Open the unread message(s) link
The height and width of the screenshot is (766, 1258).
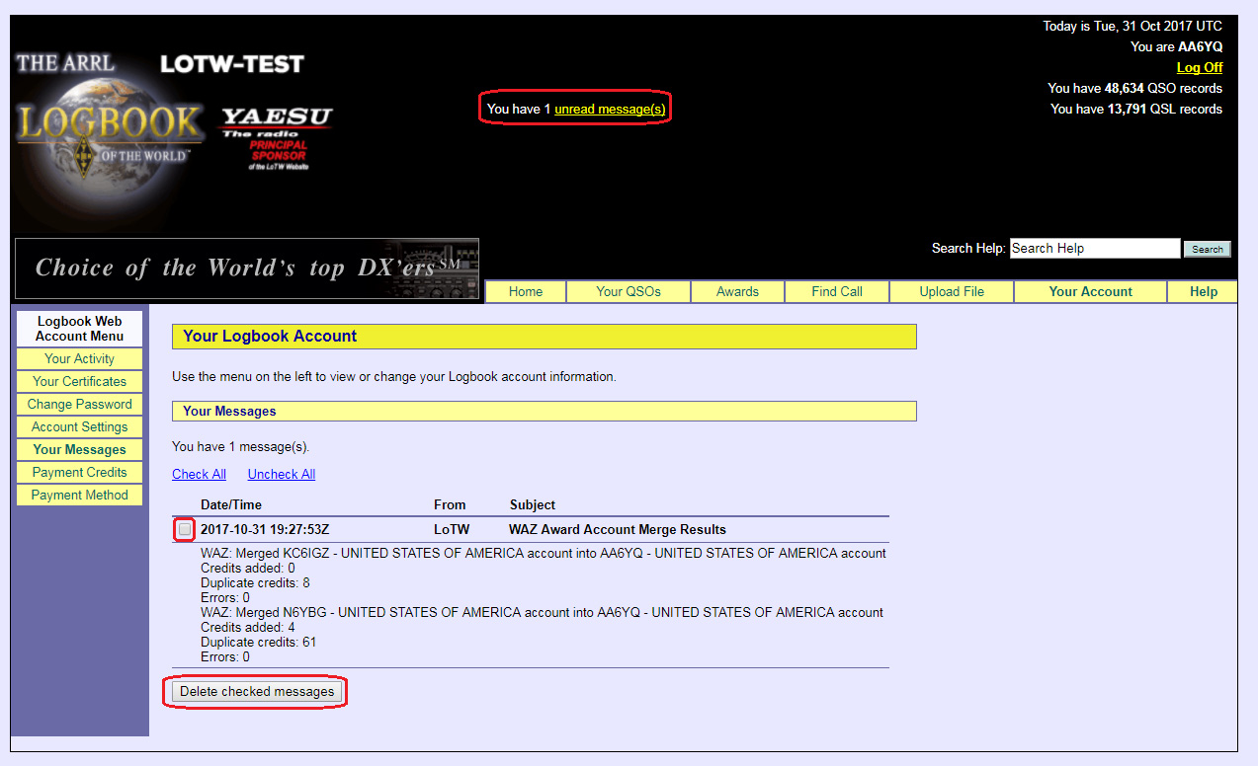(x=610, y=109)
